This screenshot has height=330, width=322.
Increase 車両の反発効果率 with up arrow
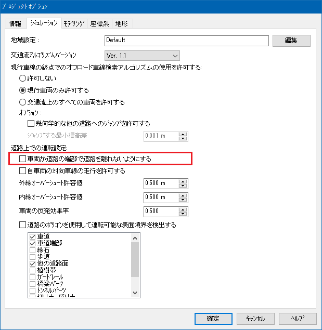pos(183,209)
